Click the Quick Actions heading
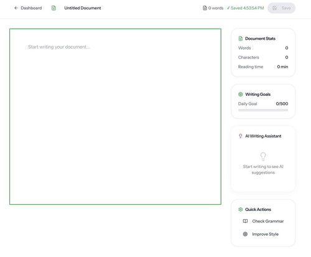Viewport: 311px width, 257px height. click(x=258, y=210)
